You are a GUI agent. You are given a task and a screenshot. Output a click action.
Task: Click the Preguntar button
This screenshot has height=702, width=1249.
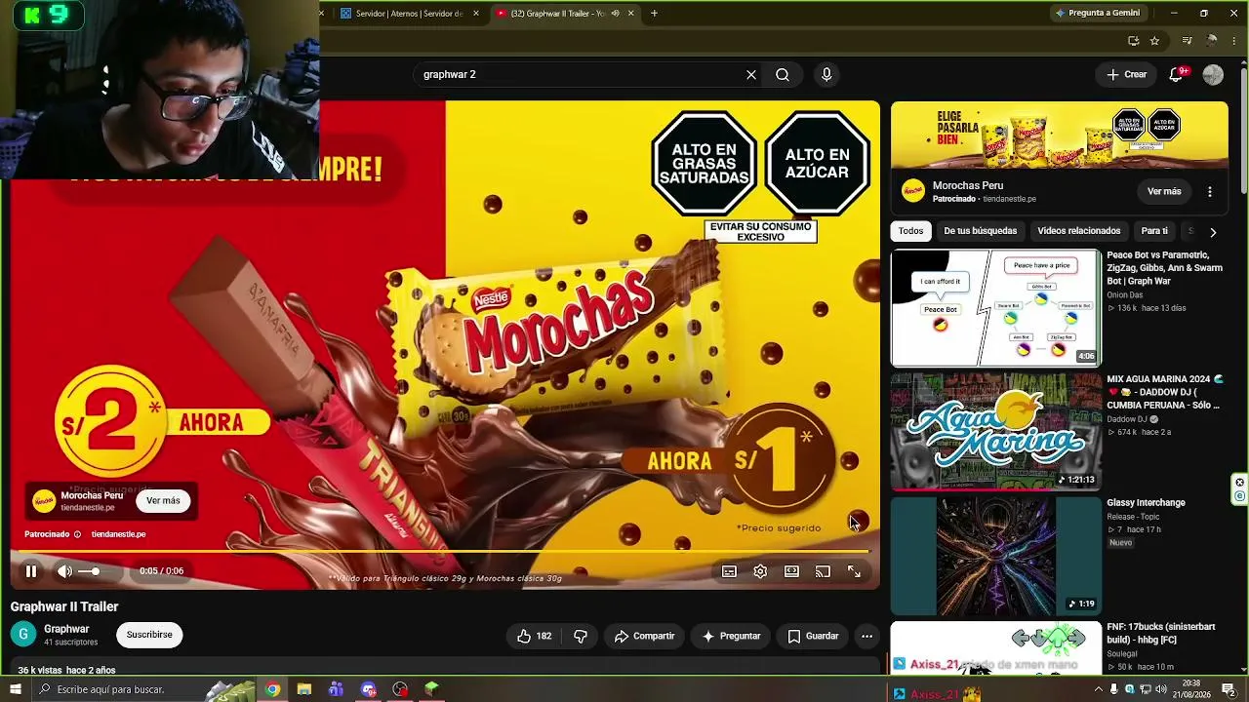[x=731, y=636]
